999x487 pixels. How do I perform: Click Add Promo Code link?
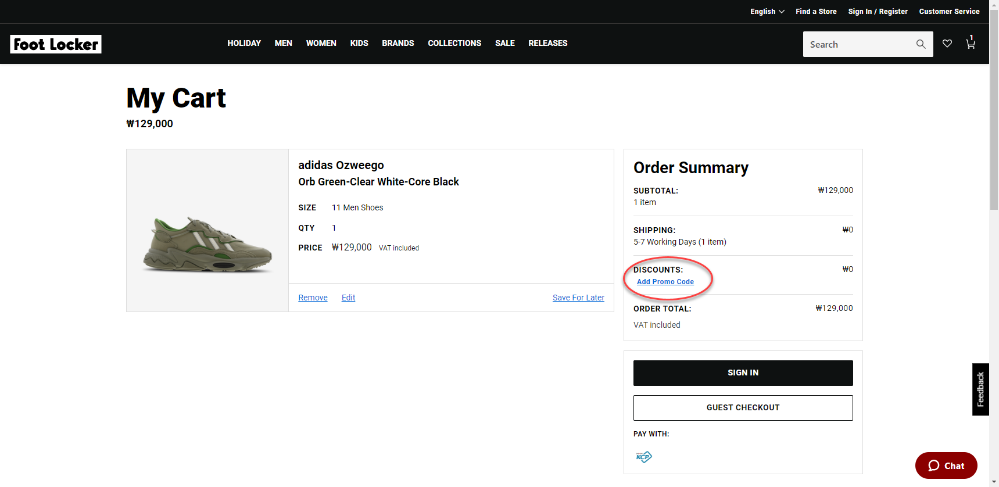pyautogui.click(x=665, y=282)
